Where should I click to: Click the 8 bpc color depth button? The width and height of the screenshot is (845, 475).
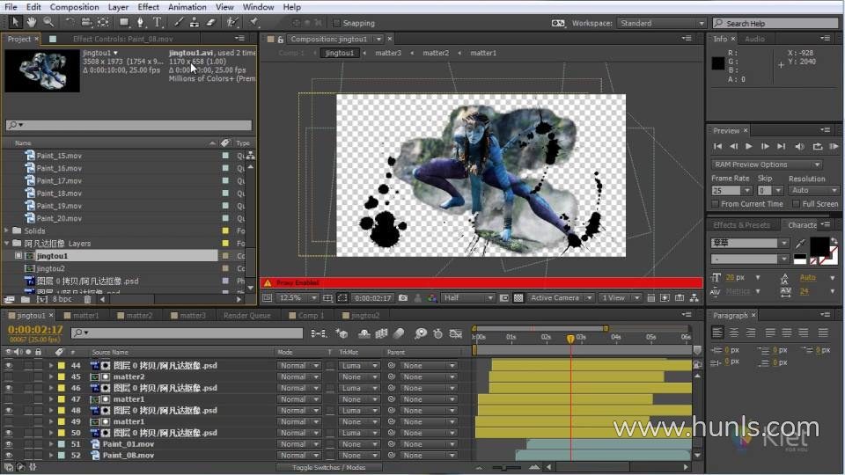(x=62, y=299)
